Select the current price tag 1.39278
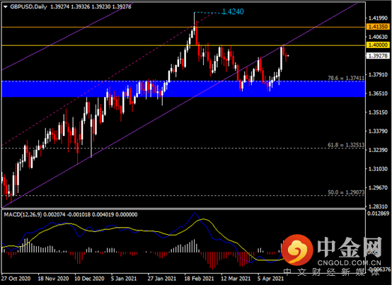The height and width of the screenshot is (285, 392). [378, 56]
